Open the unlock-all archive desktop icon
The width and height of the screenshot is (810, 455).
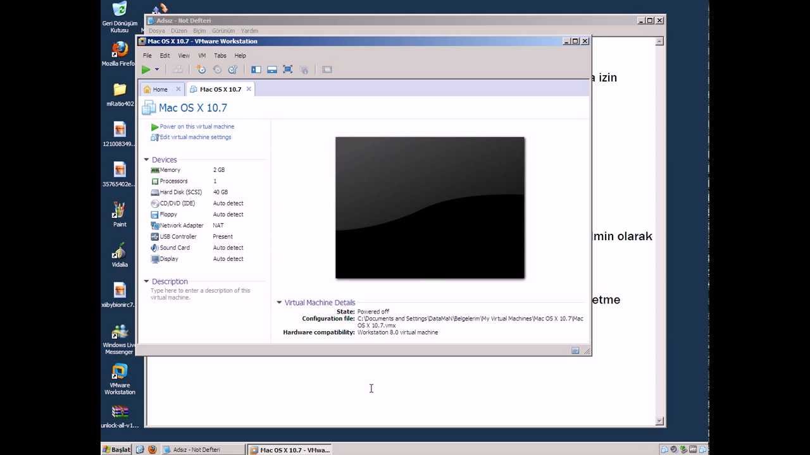(x=120, y=416)
